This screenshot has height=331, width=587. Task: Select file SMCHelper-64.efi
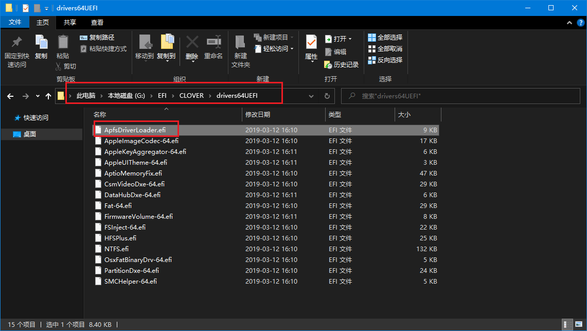tap(266, 282)
